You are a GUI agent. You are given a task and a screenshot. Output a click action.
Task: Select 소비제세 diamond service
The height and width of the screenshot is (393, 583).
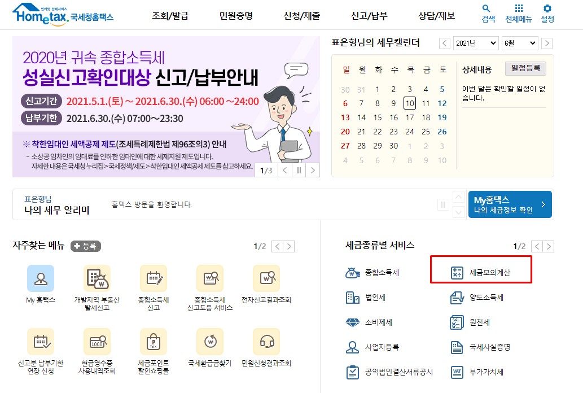click(369, 322)
